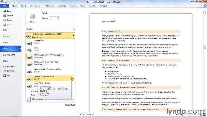The height and width of the screenshot is (117, 207).
Task: Click Undo in the Quick Access toolbar
Action: point(9,2)
